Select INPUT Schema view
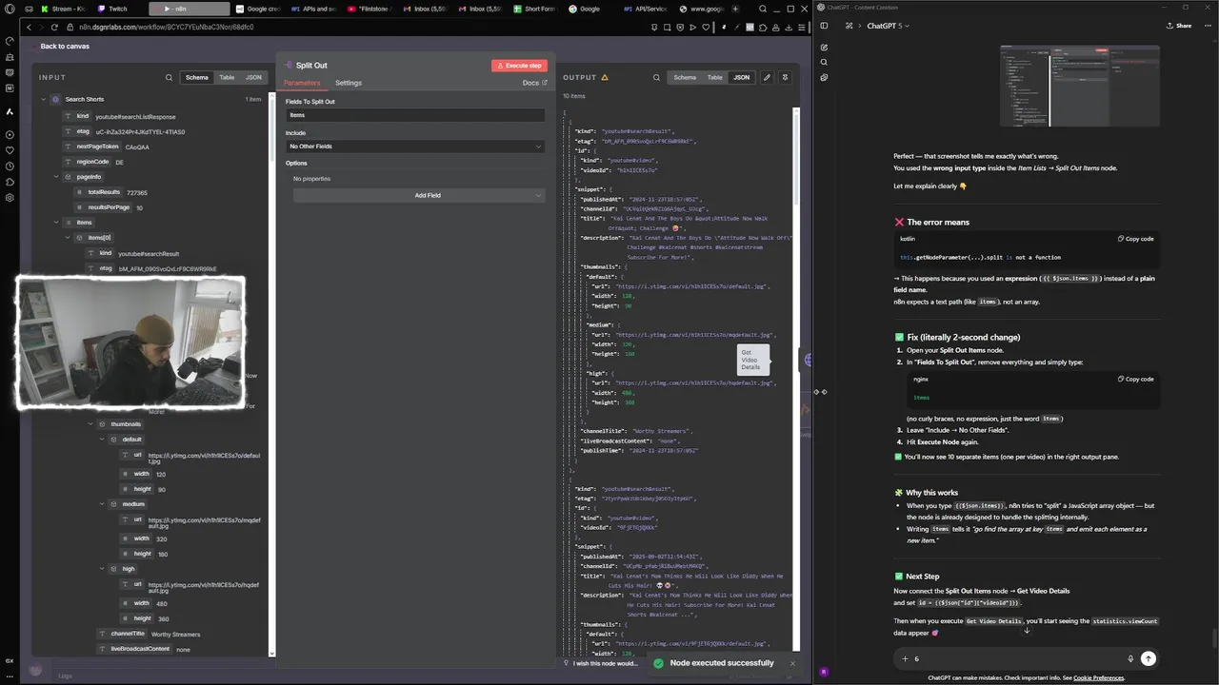This screenshot has width=1219, height=685. pyautogui.click(x=197, y=77)
